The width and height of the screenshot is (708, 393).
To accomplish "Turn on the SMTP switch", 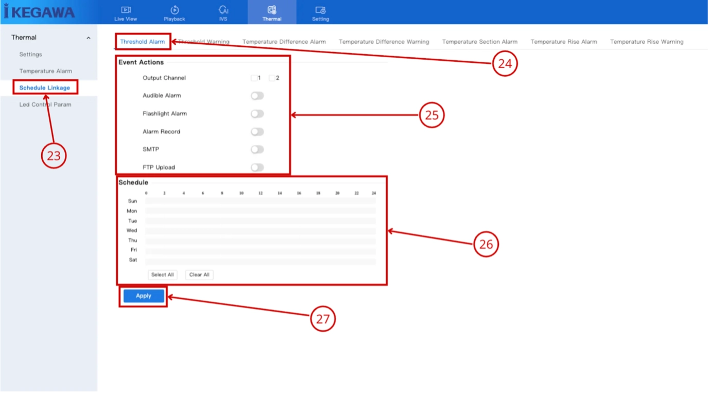I will click(x=257, y=149).
